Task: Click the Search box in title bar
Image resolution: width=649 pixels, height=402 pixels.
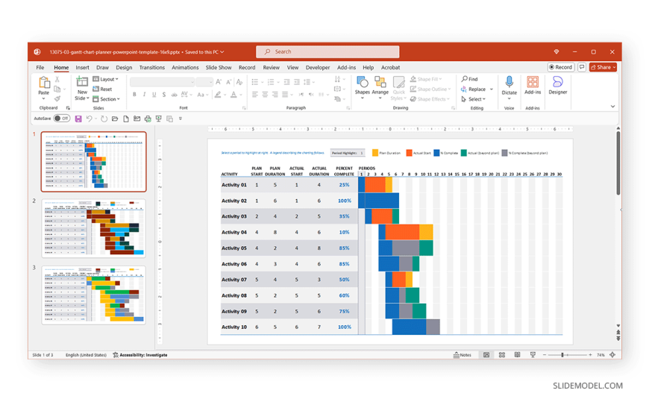Action: [327, 51]
